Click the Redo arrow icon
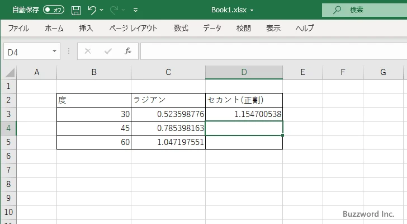Viewport: 407px width, 224px height. coord(113,10)
